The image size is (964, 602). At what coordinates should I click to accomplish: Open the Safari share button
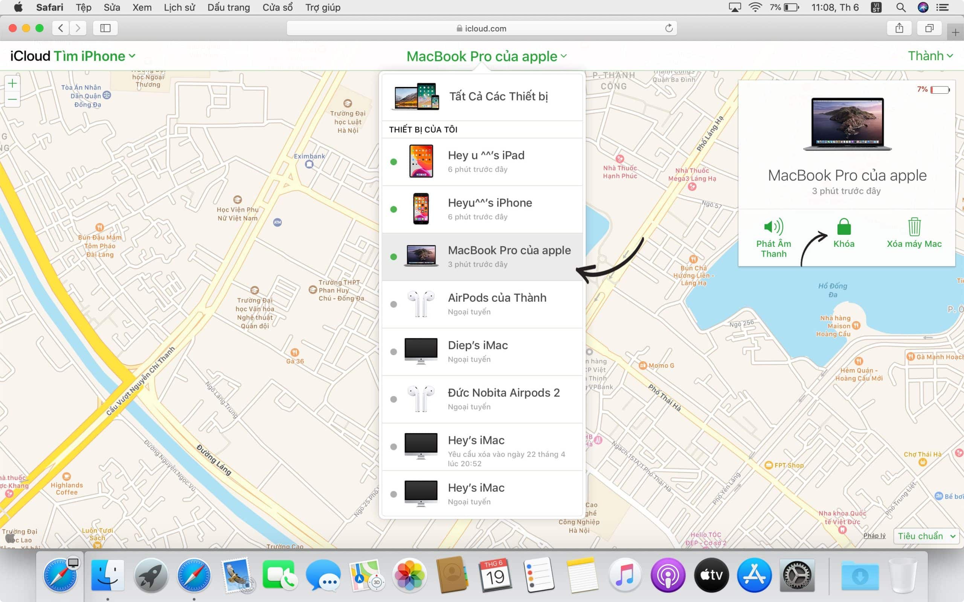tap(899, 28)
